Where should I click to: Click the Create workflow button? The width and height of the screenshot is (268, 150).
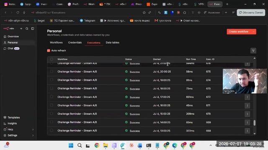(239, 32)
